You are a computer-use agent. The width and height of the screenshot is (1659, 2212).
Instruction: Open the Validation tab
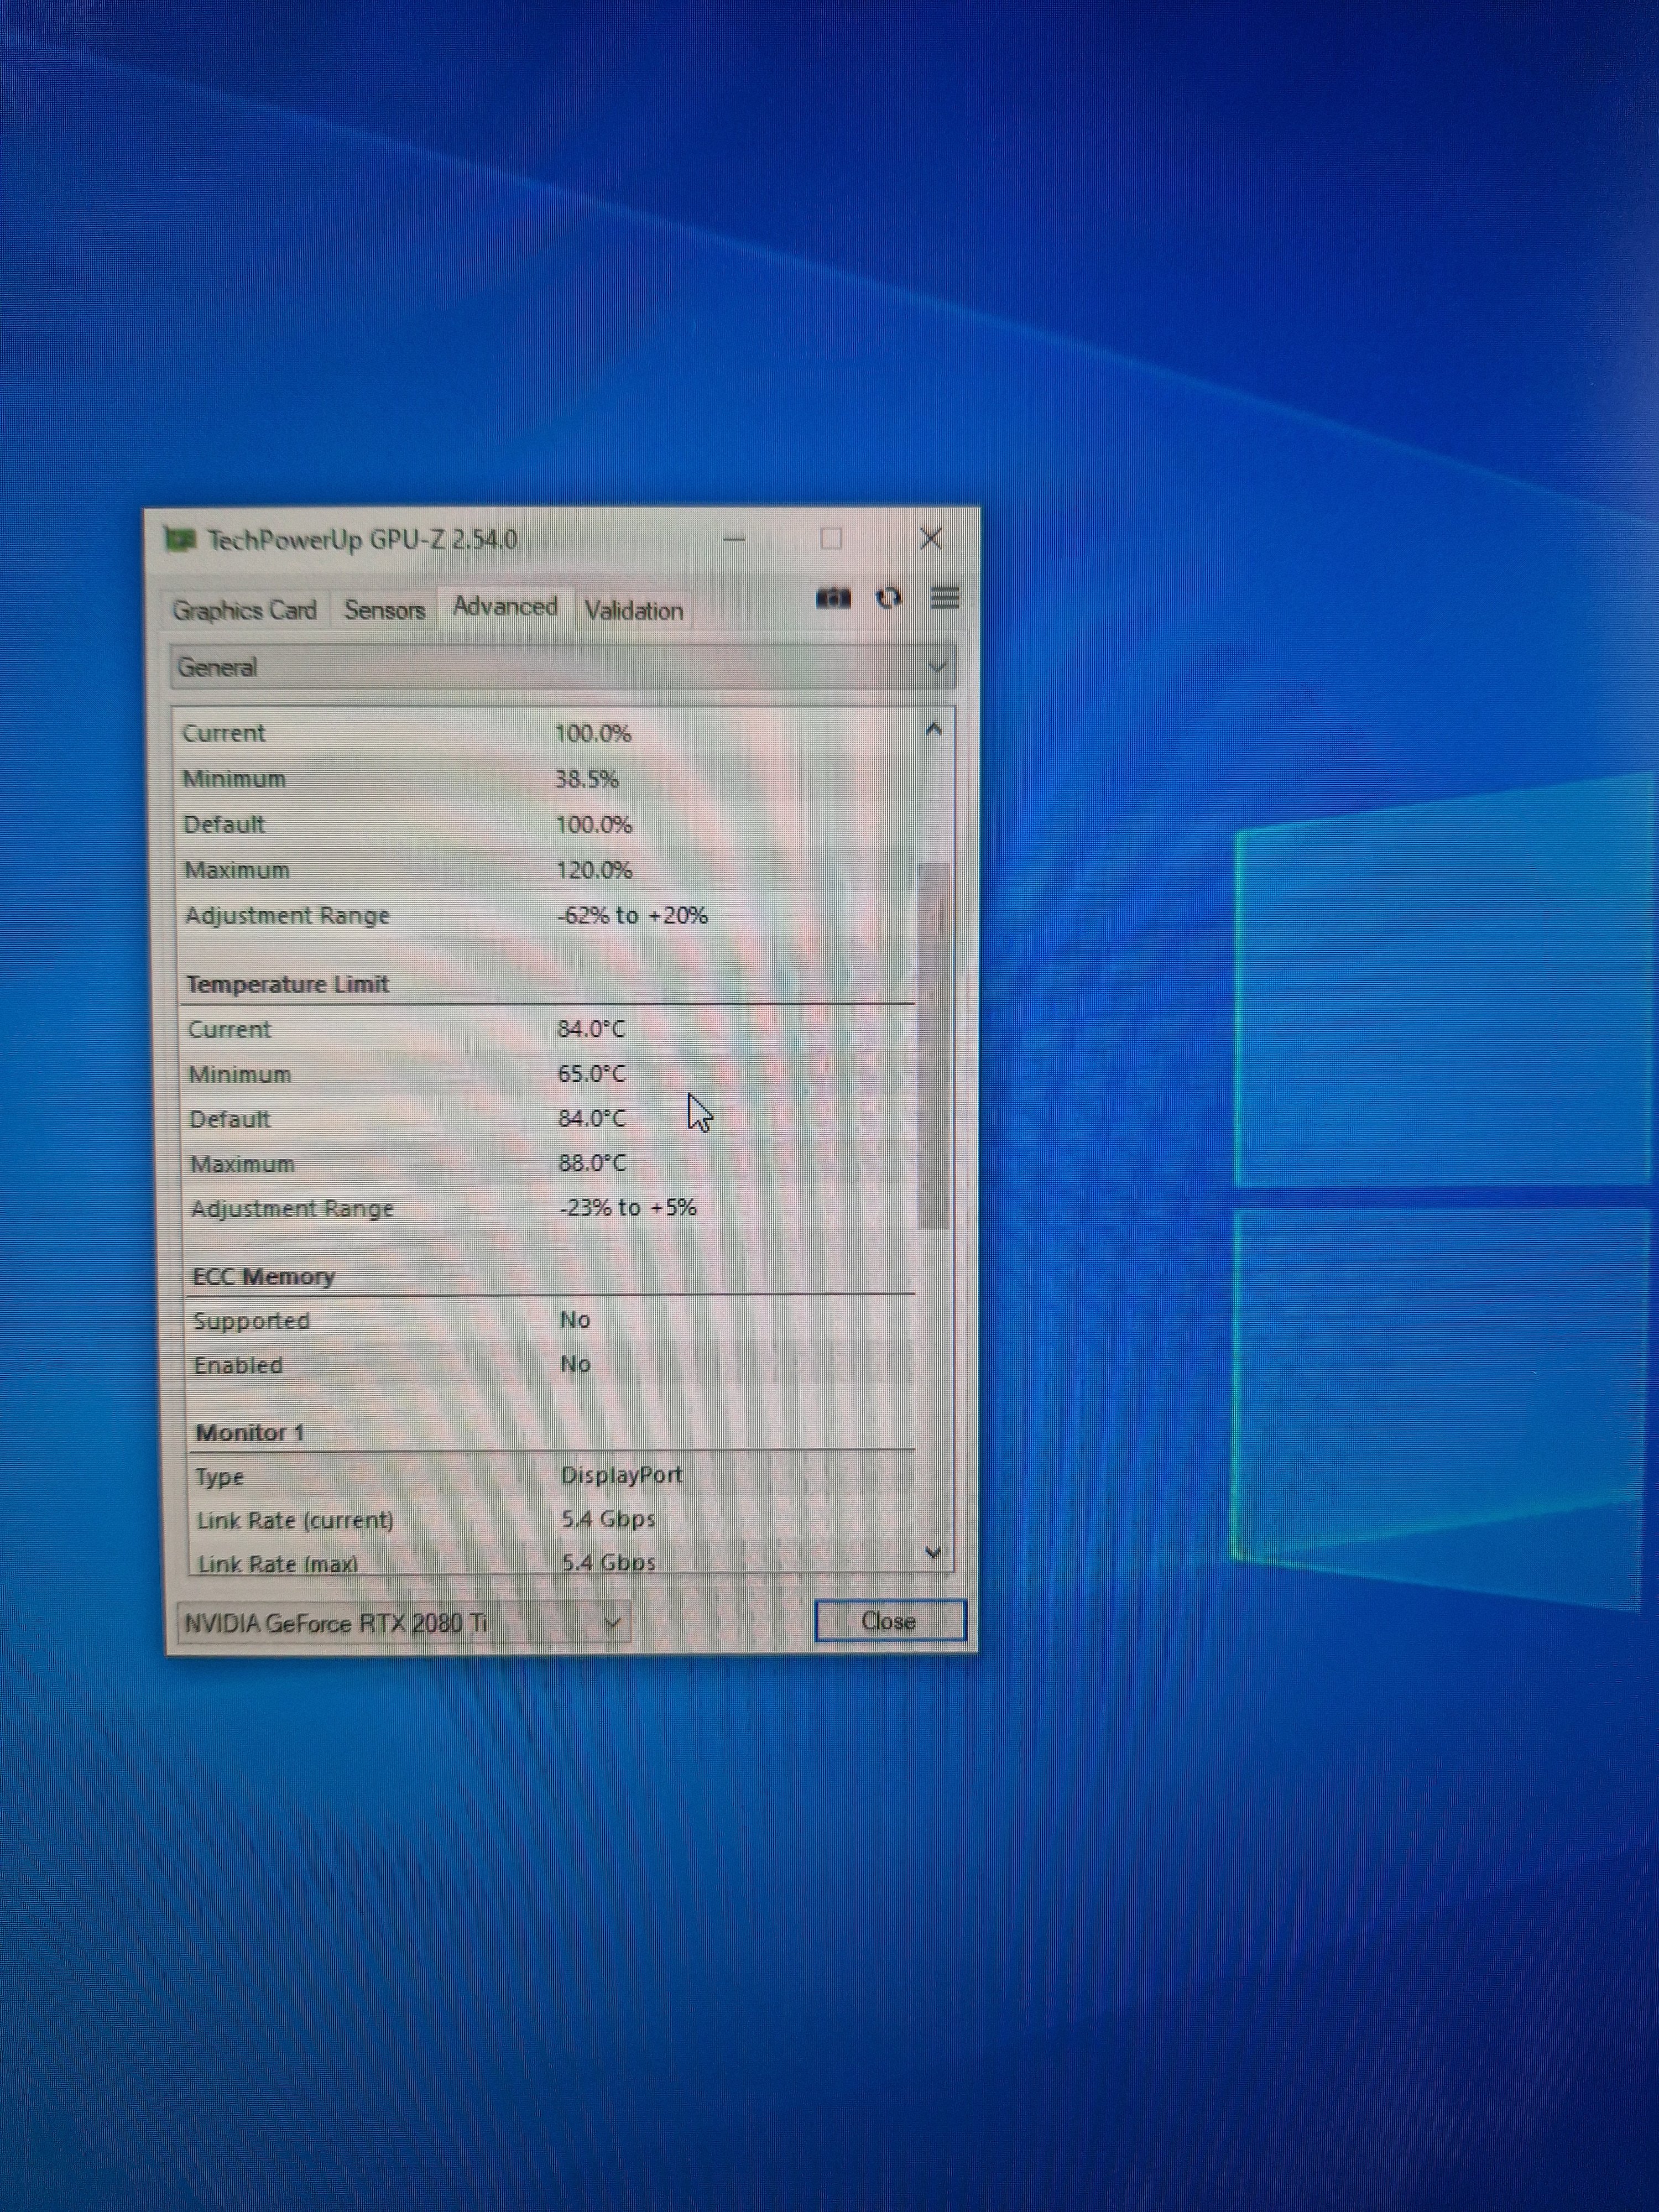point(633,611)
